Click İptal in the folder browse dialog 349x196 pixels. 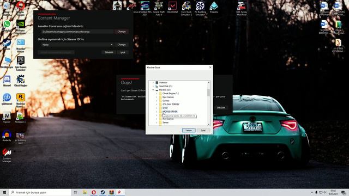203,131
